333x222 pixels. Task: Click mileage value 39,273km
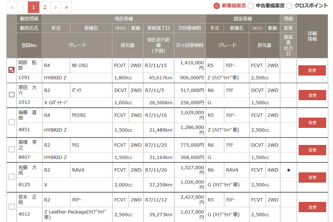coord(161,215)
